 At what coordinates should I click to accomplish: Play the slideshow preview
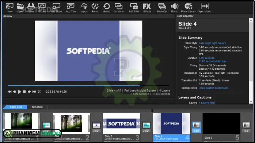[x=19, y=92]
